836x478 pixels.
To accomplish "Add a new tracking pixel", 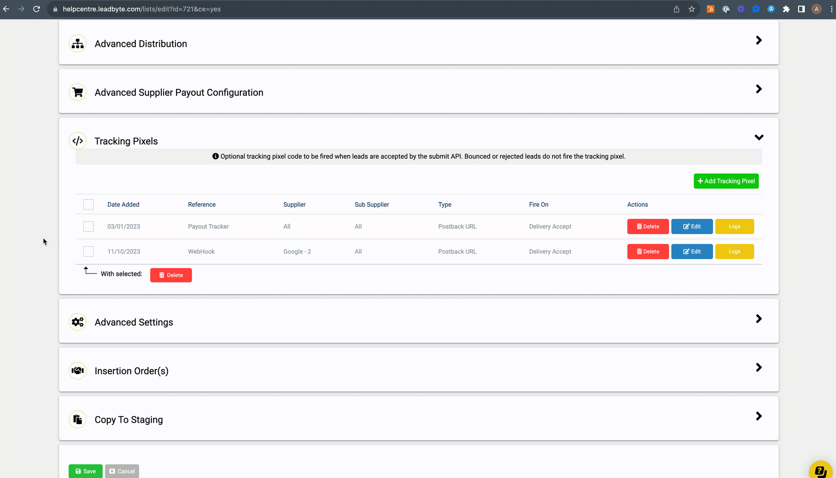I will pyautogui.click(x=726, y=181).
